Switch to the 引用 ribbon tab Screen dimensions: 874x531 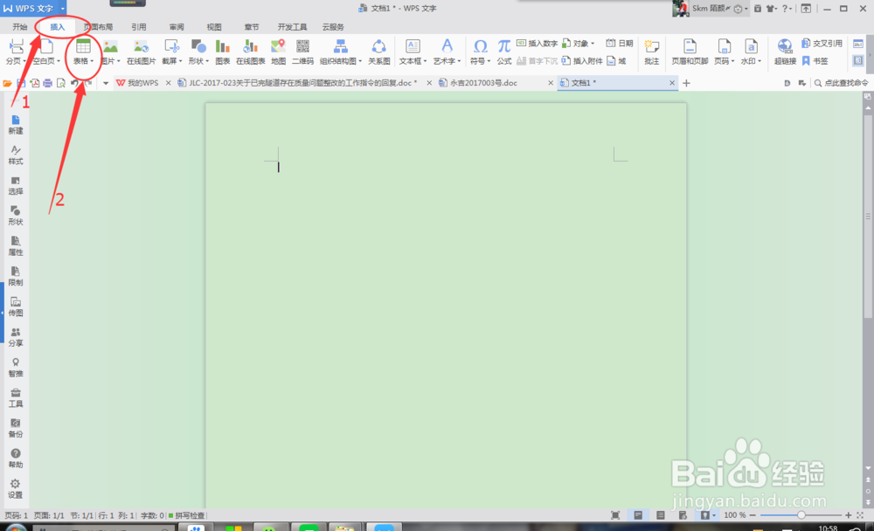coord(139,27)
